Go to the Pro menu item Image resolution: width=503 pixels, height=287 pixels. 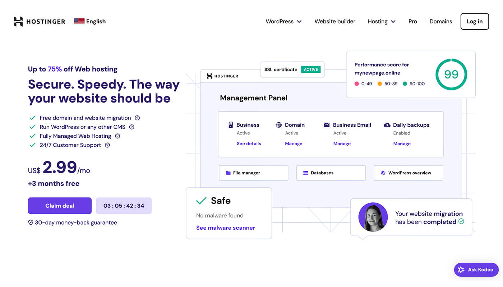[412, 22]
